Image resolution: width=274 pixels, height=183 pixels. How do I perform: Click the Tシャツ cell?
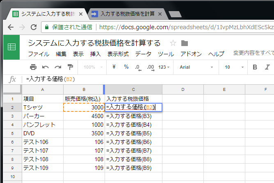(43, 107)
